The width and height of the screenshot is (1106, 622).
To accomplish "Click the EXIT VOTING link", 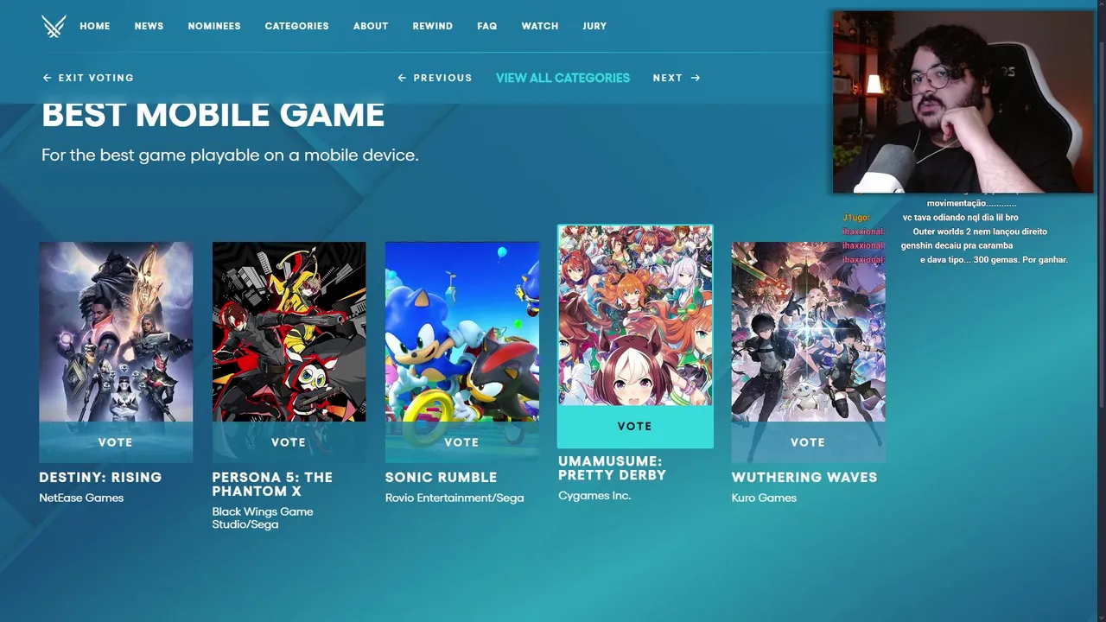I will click(88, 78).
